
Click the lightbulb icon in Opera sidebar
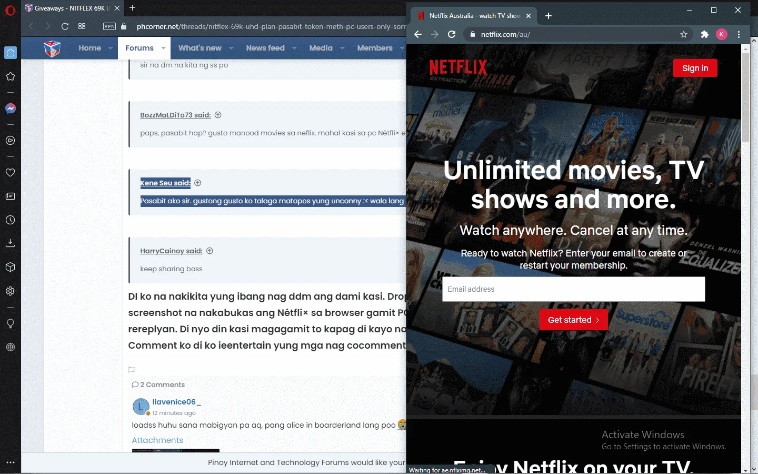tap(11, 323)
